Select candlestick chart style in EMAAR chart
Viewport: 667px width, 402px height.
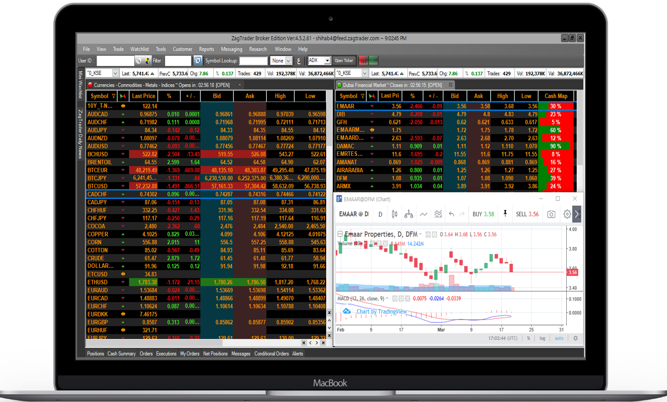pos(394,214)
